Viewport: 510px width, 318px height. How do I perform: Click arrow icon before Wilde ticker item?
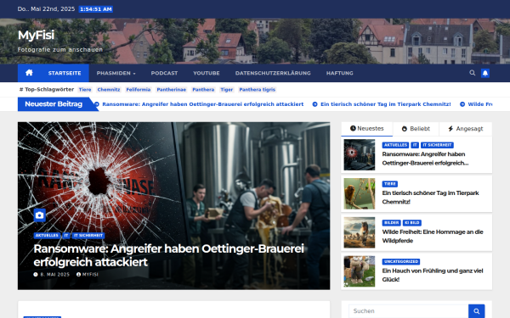pyautogui.click(x=462, y=104)
